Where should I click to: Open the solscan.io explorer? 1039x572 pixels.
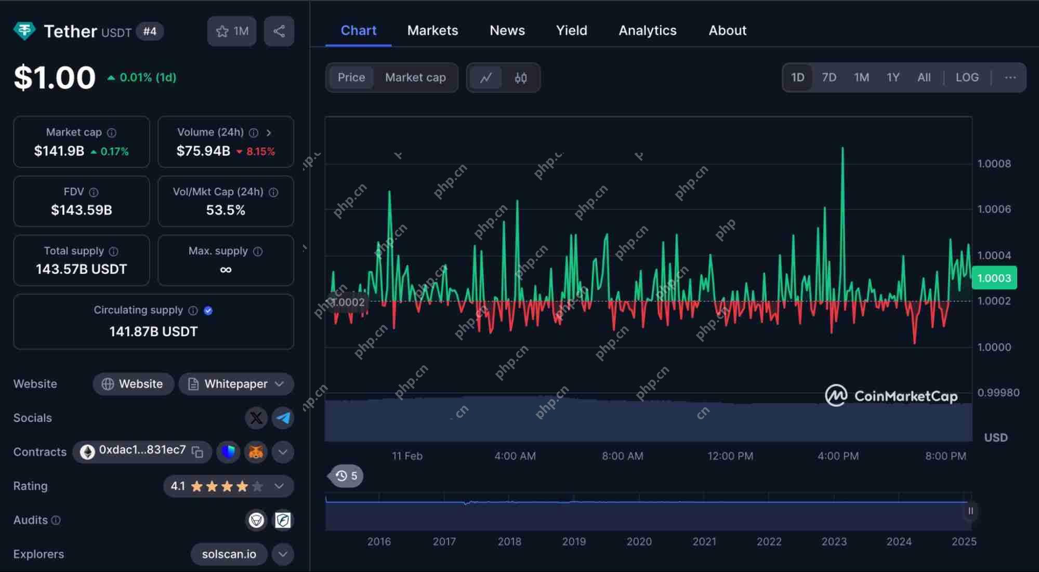(x=229, y=554)
